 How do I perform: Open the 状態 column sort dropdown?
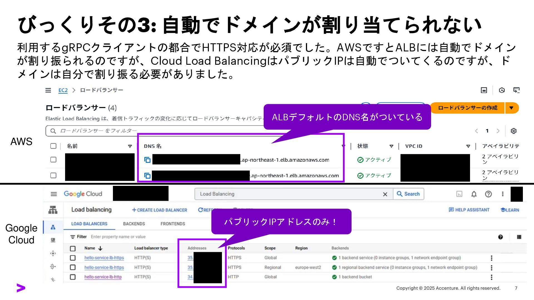pos(391,146)
